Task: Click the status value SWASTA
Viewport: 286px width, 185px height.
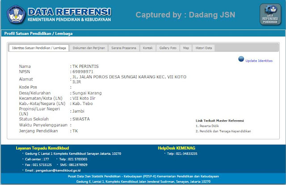Action: pyautogui.click(x=81, y=119)
